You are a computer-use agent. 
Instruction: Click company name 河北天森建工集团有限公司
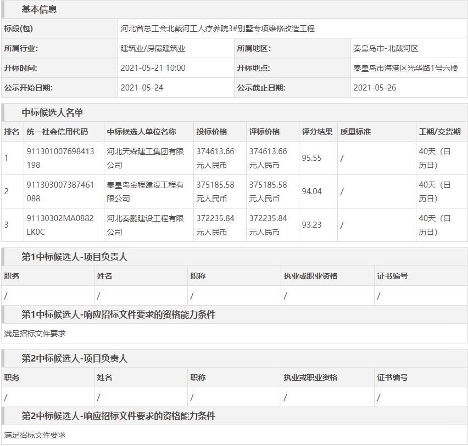tap(145, 158)
